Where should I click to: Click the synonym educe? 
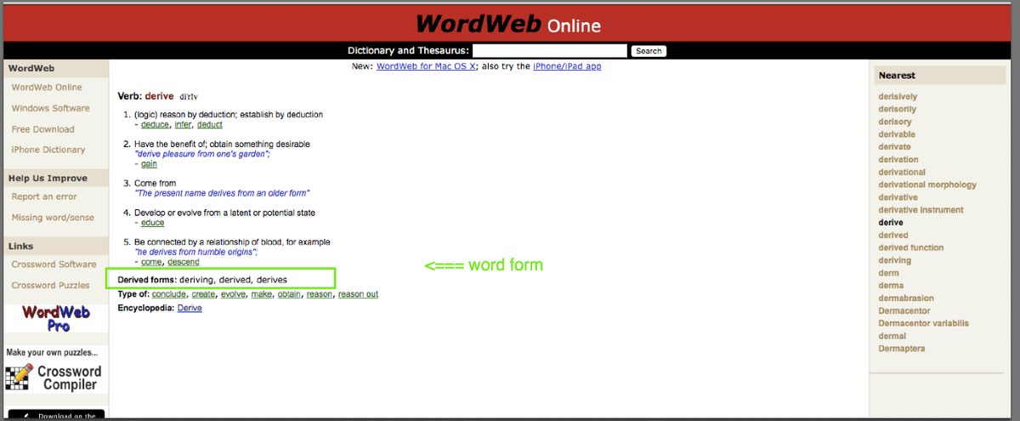click(x=153, y=223)
